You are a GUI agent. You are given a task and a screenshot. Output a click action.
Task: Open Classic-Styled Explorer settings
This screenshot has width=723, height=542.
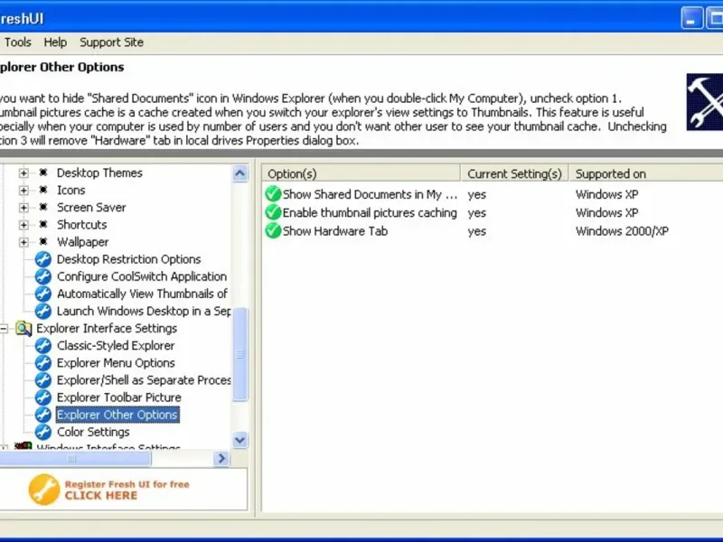pos(116,346)
